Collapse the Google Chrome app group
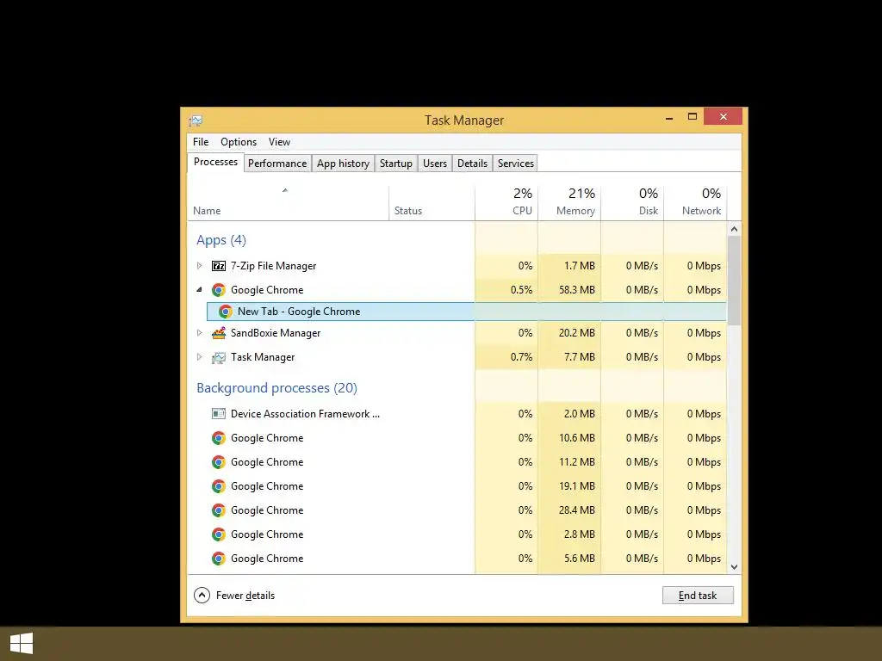Screen dimensions: 882x661 pos(199,289)
